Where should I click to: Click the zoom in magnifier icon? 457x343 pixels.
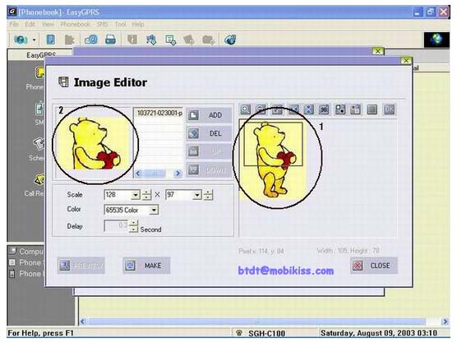coord(246,109)
